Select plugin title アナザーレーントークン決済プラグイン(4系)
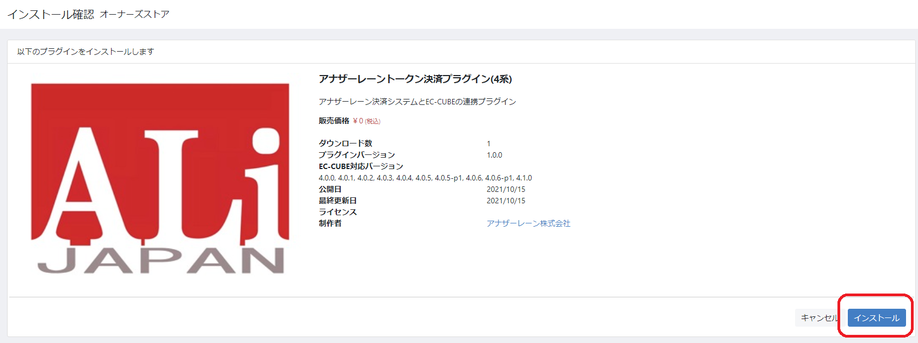Viewport: 918px width, 343px height. [x=415, y=79]
